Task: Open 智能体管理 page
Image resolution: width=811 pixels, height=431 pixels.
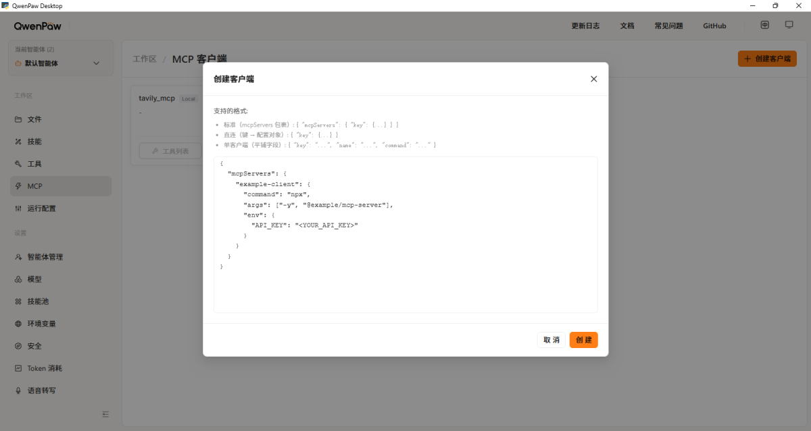Action: tap(45, 257)
